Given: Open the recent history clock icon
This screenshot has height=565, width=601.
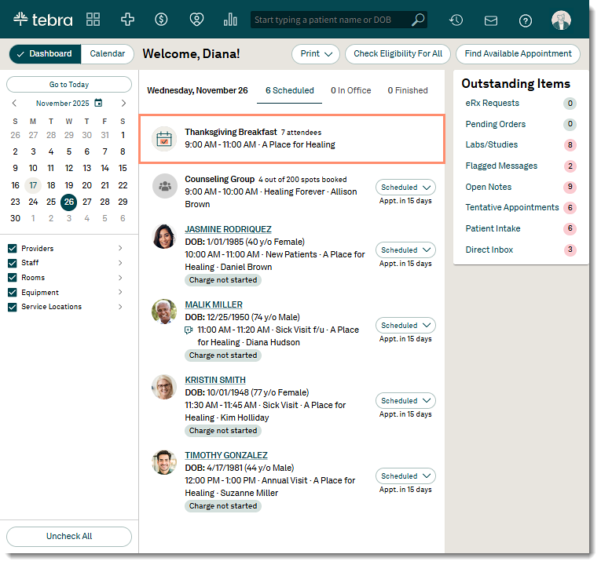Looking at the screenshot, I should coord(456,20).
